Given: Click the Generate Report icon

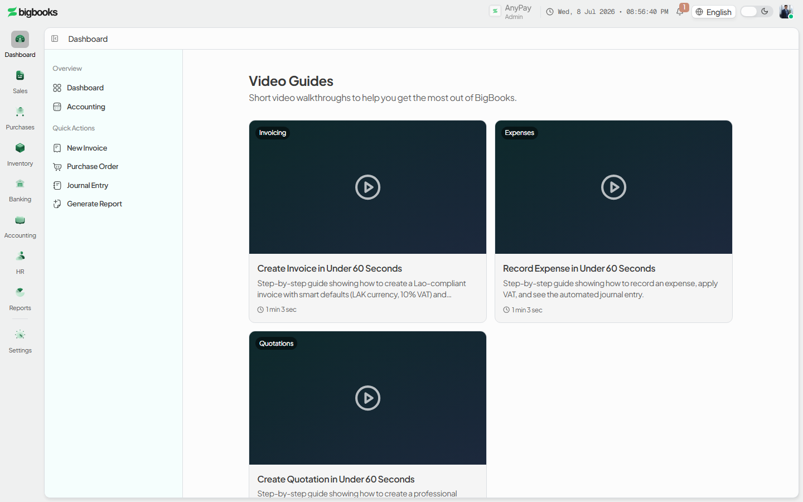Looking at the screenshot, I should click(x=57, y=204).
